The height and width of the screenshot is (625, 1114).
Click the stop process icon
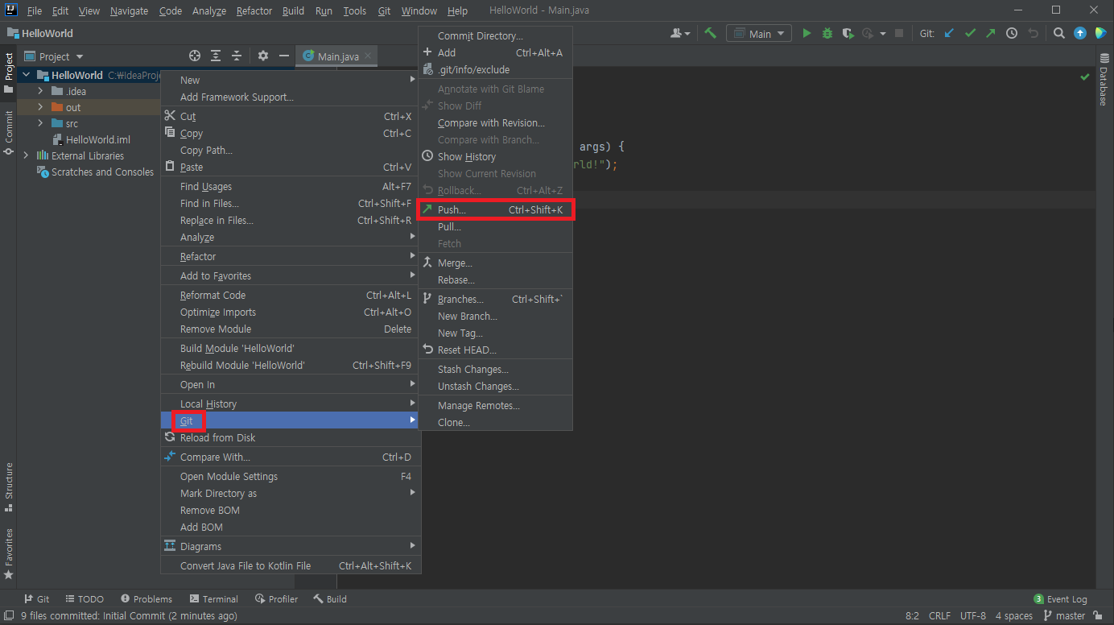point(900,34)
